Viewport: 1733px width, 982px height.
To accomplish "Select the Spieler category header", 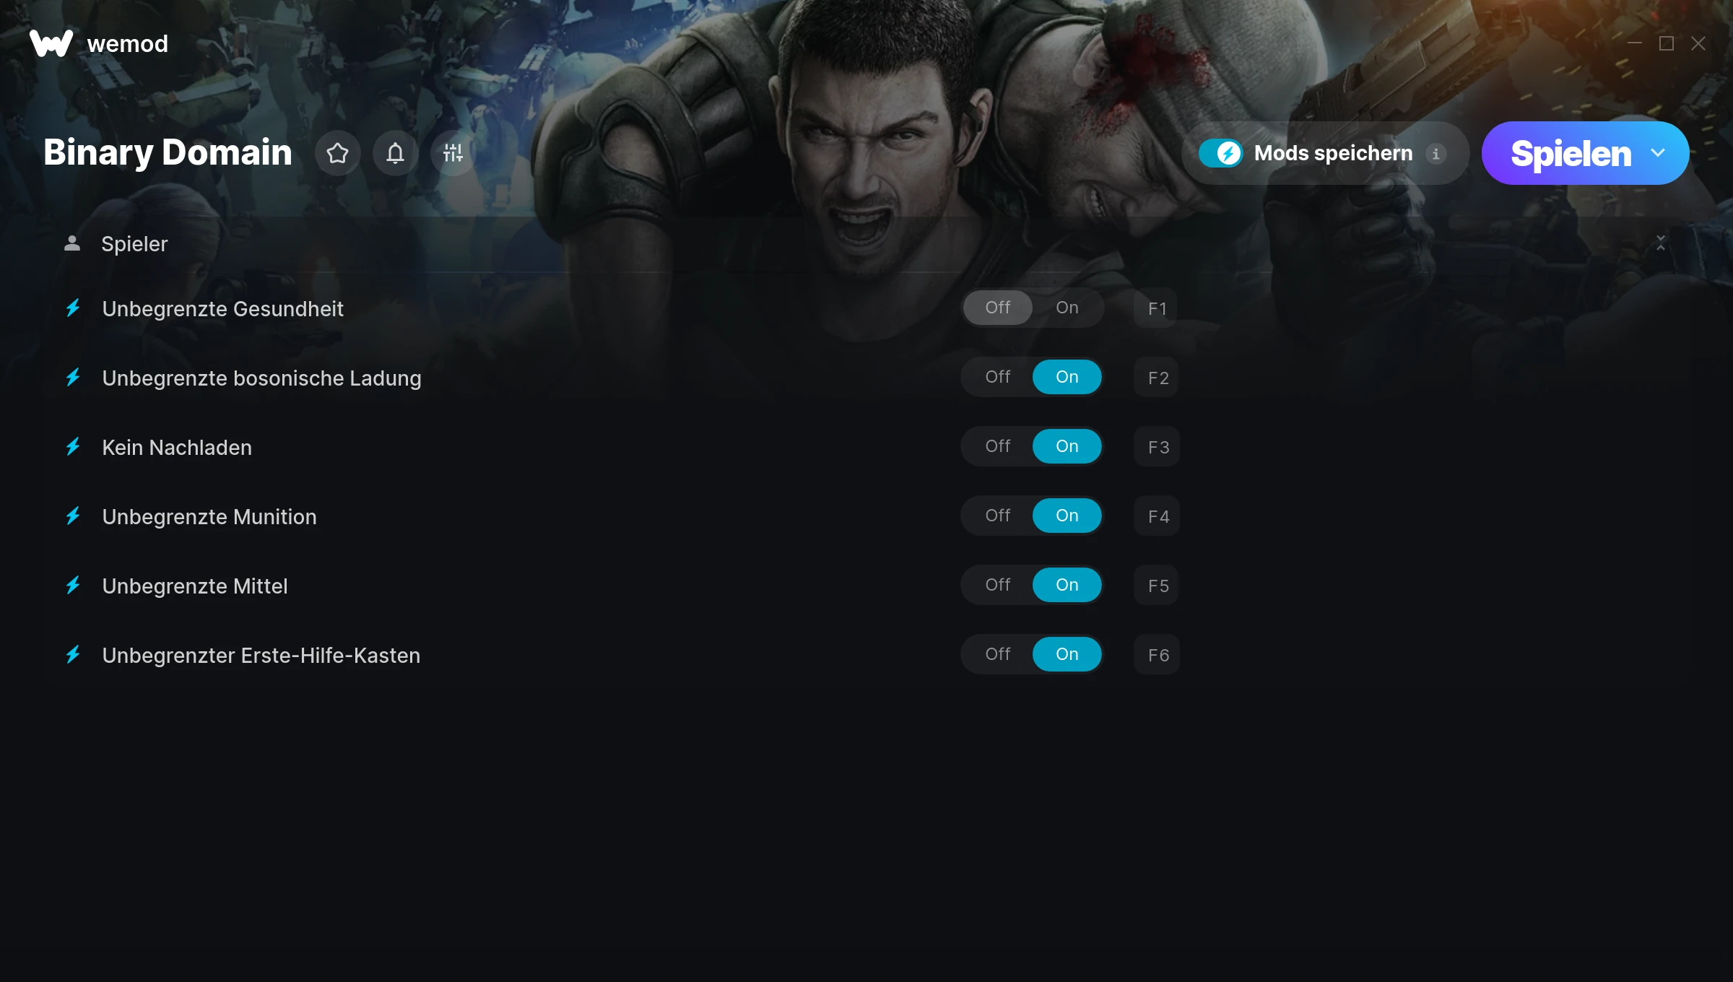I will (x=866, y=244).
